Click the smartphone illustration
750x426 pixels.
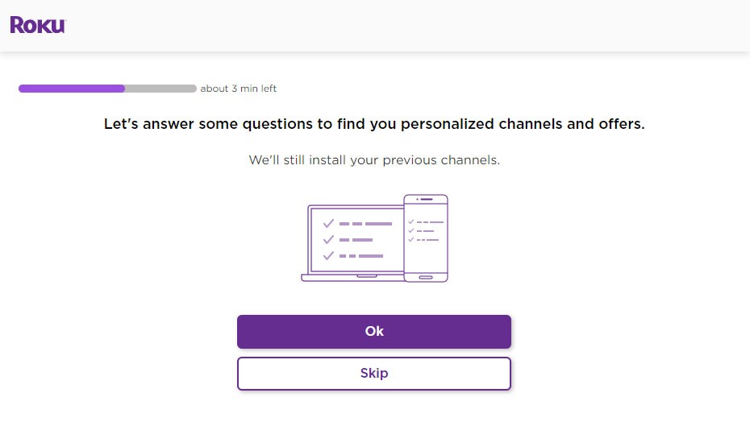[426, 238]
